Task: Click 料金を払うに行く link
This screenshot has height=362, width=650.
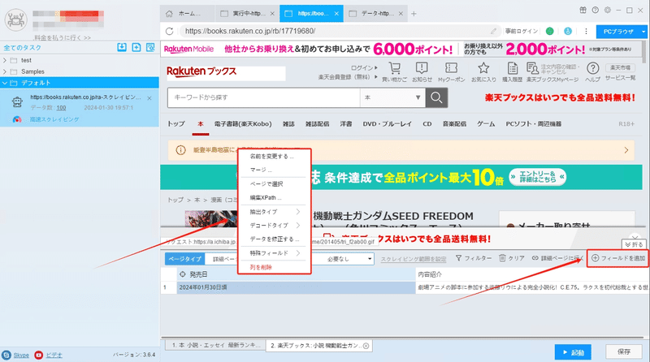Action: click(63, 37)
